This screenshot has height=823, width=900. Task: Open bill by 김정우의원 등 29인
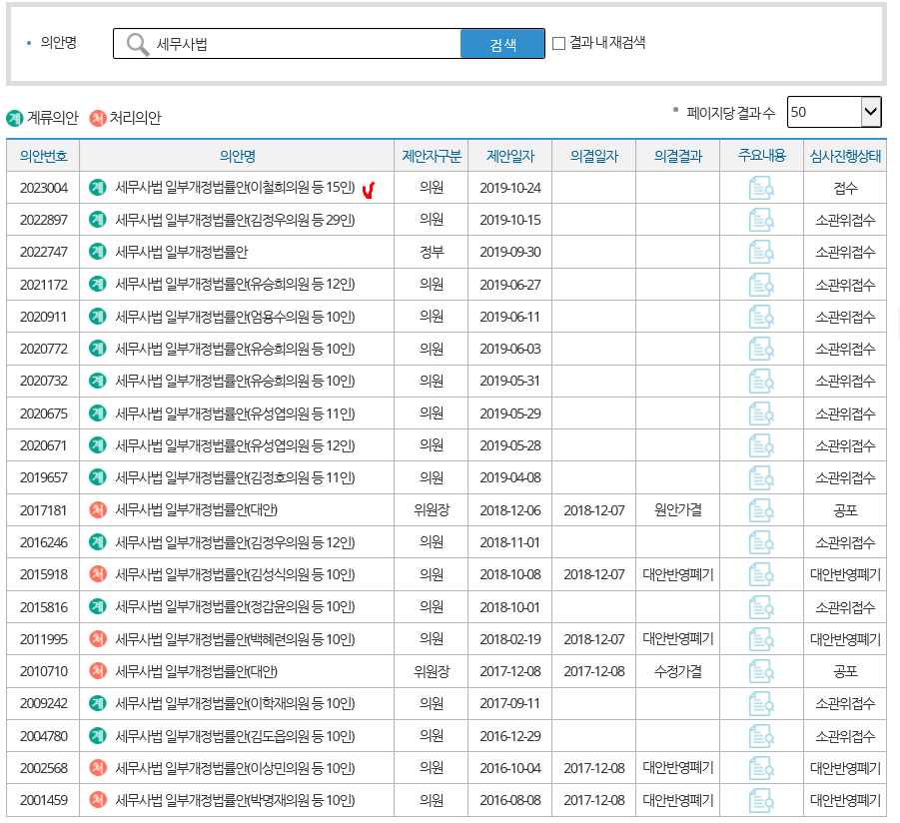pyautogui.click(x=235, y=220)
